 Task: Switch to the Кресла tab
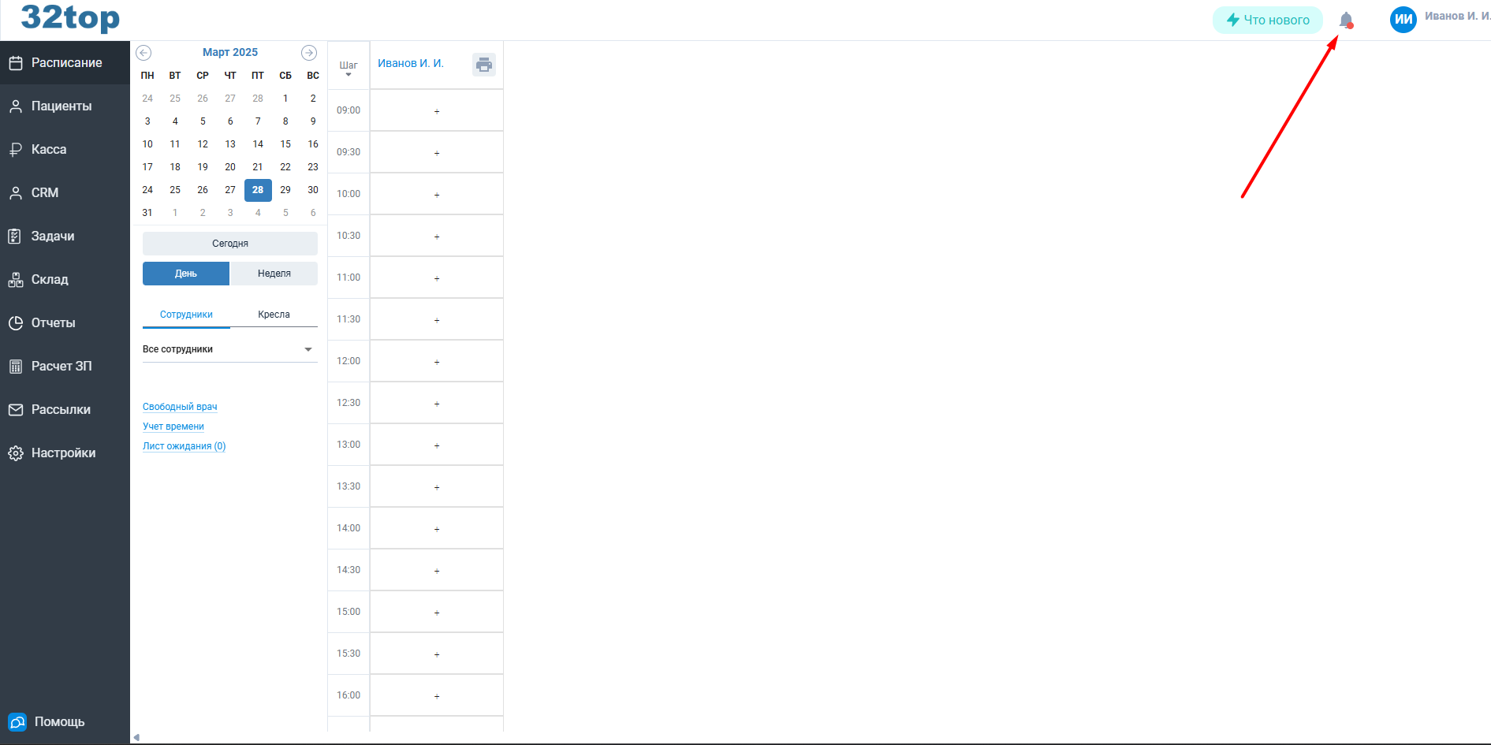(274, 315)
